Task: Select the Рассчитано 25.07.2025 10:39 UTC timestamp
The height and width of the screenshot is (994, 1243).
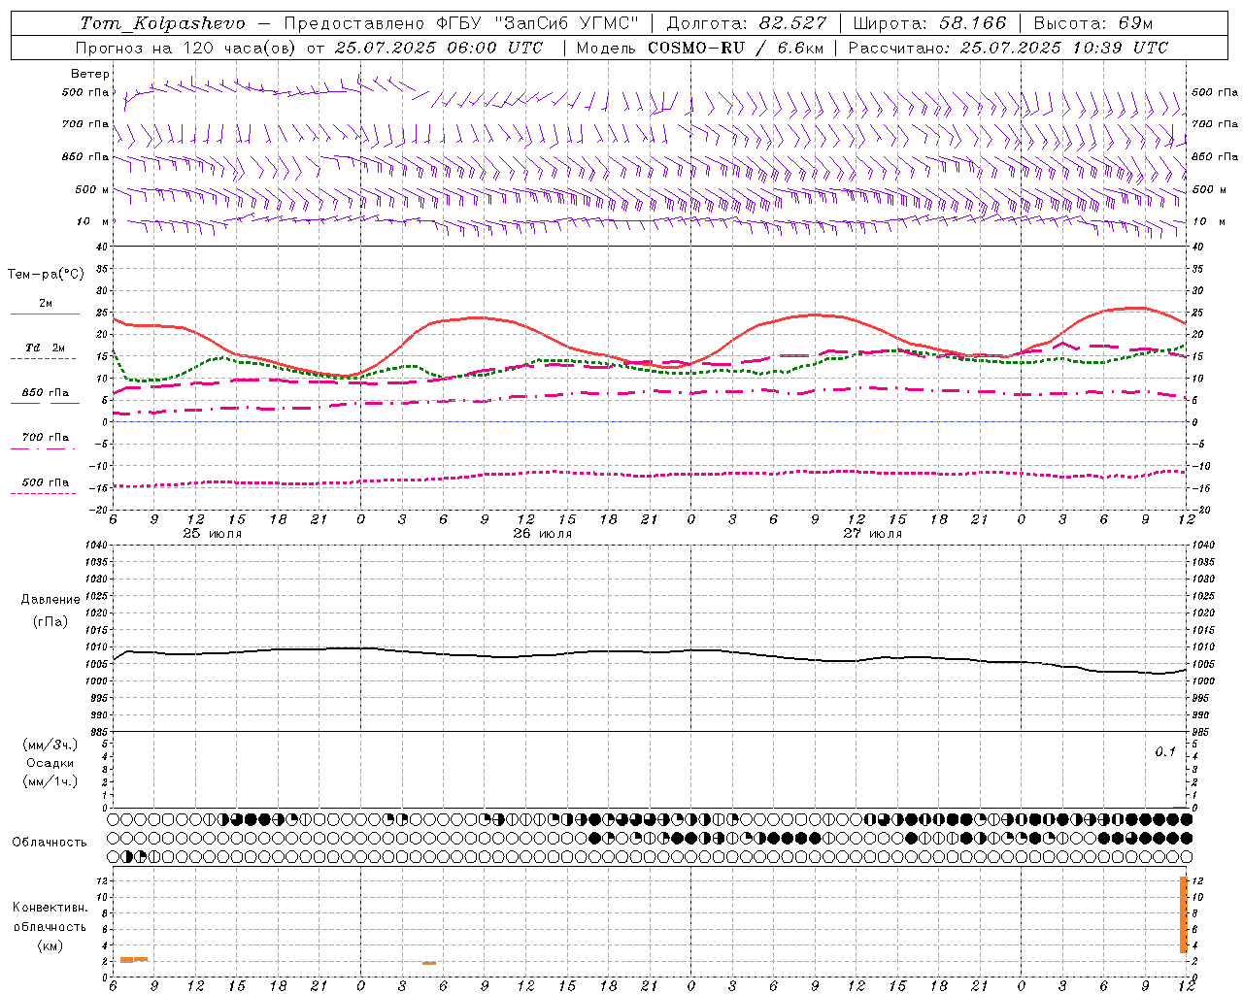Action: point(1008,48)
